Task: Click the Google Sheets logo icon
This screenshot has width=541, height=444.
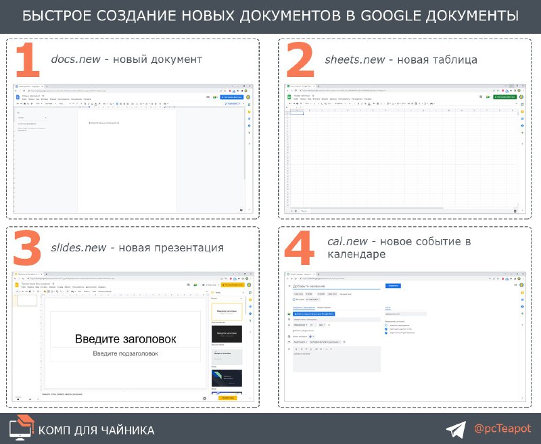Action: [289, 97]
